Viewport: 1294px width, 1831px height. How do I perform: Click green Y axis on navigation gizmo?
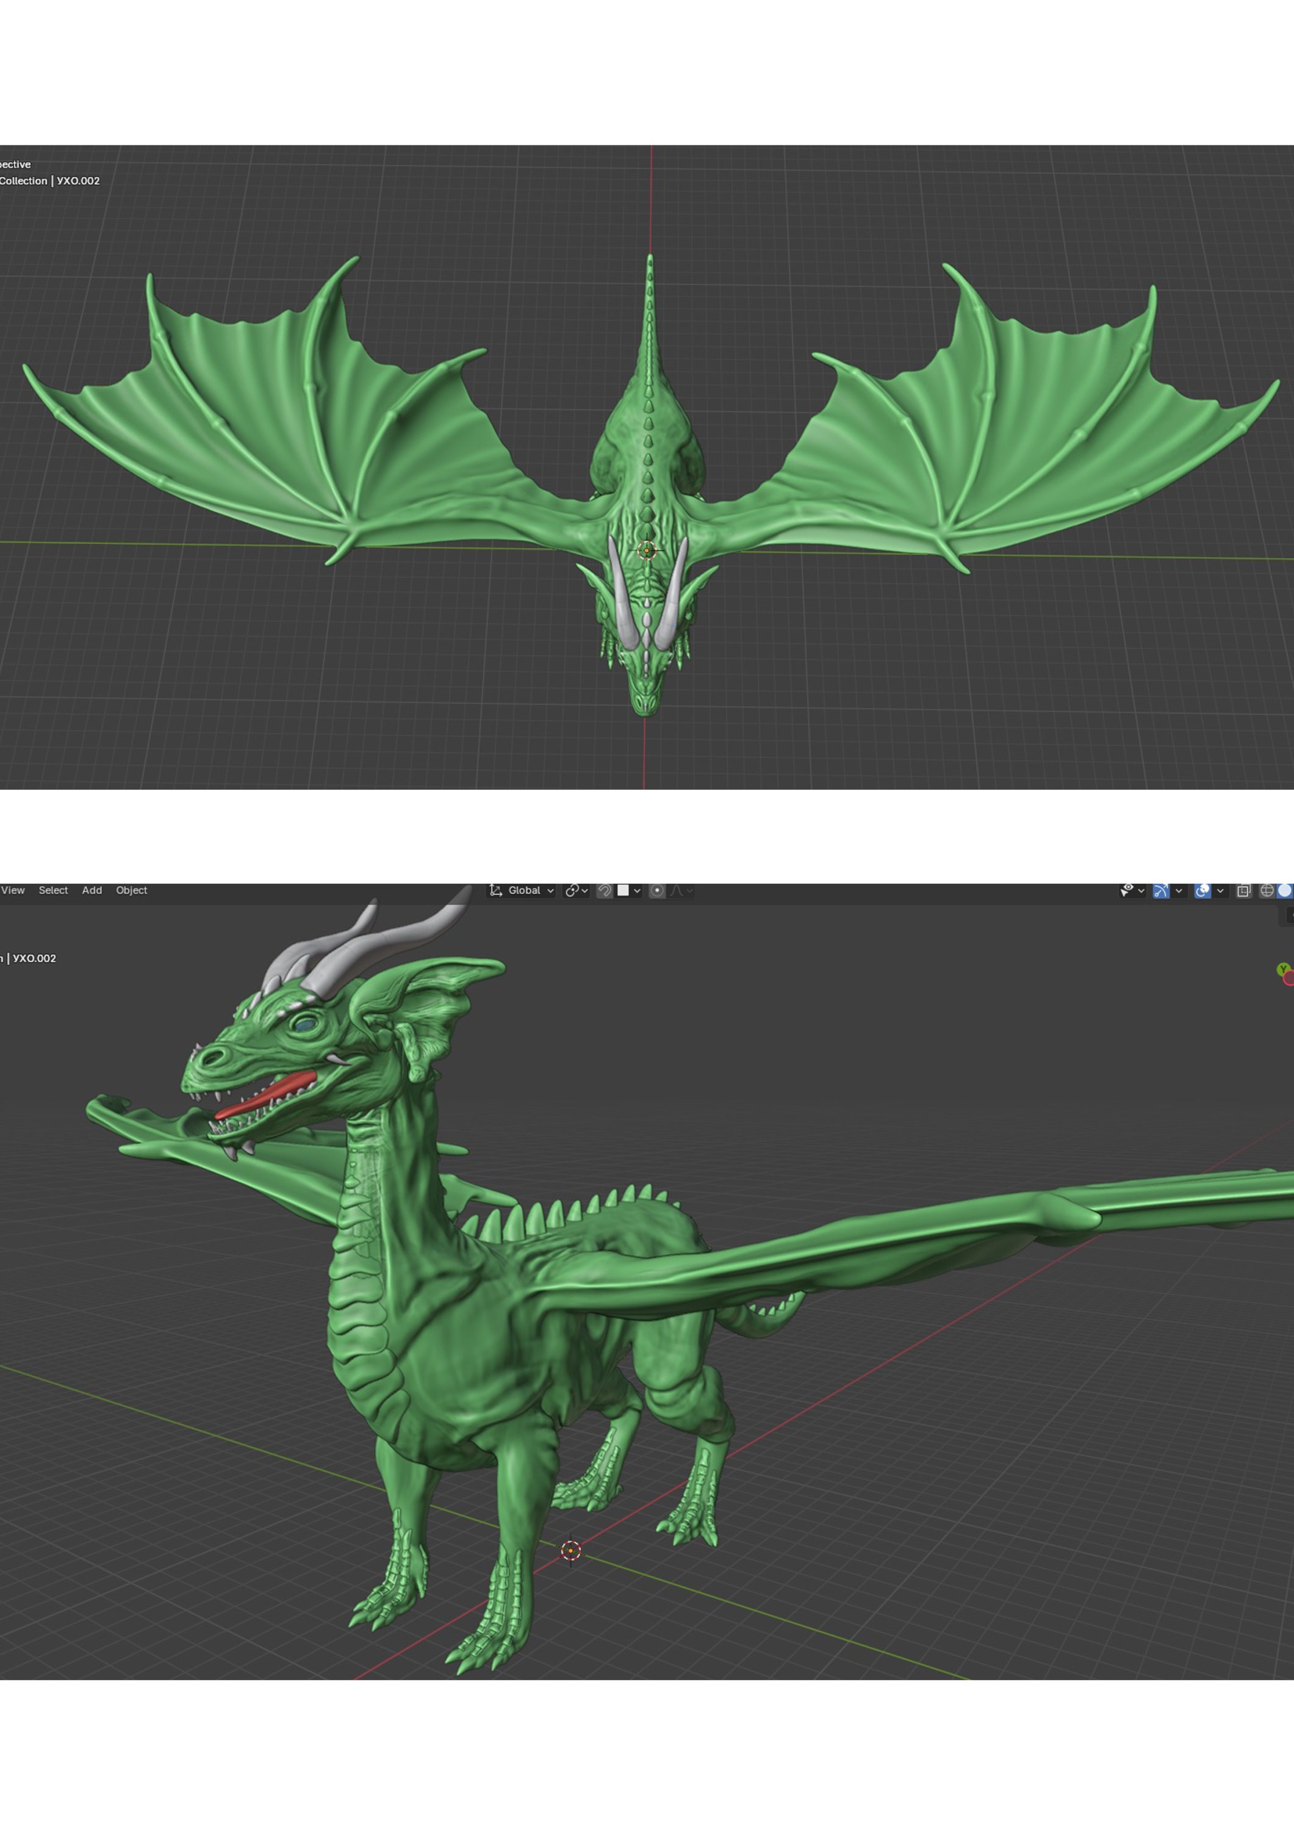[x=1282, y=969]
